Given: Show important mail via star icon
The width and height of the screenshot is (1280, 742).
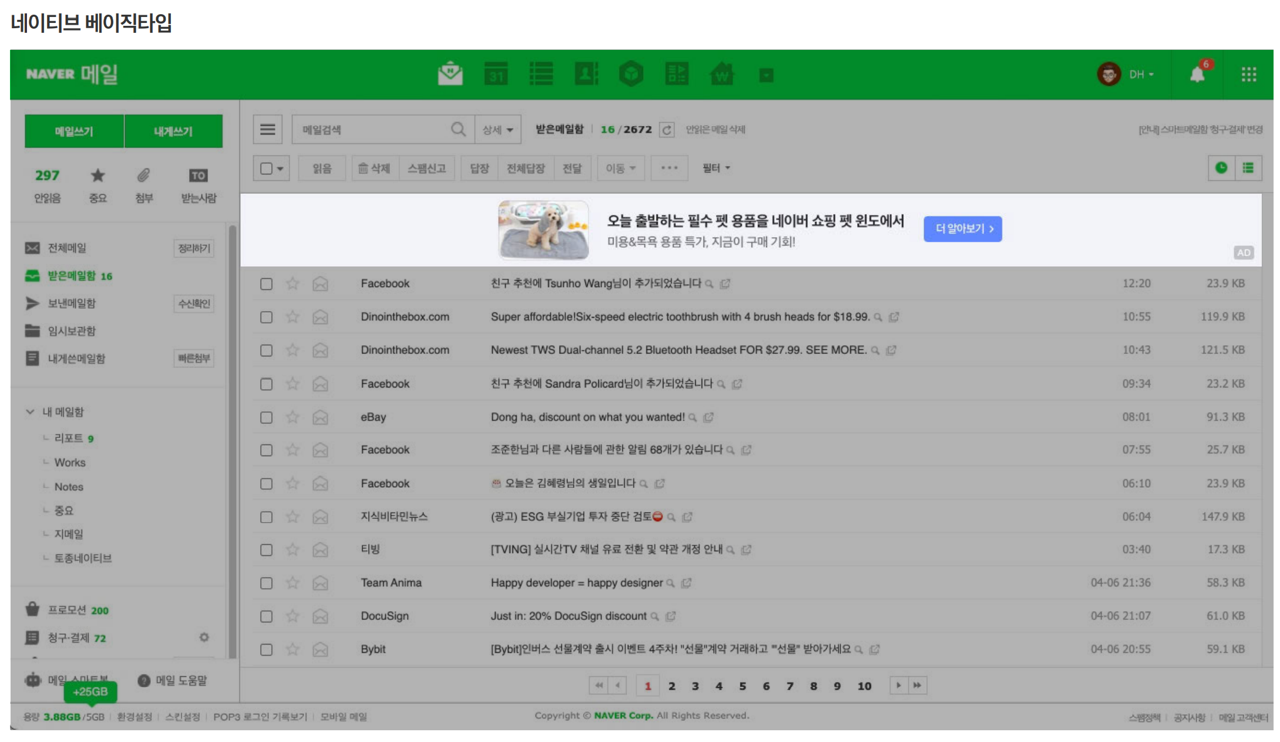Looking at the screenshot, I should coord(97,175).
